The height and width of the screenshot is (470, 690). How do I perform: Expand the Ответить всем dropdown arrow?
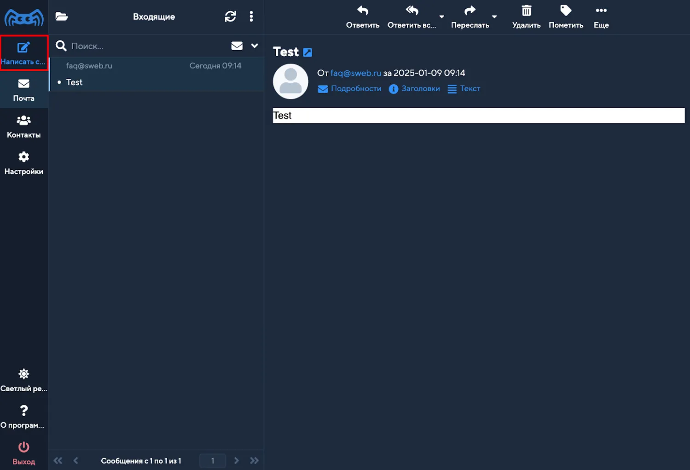[x=441, y=17]
